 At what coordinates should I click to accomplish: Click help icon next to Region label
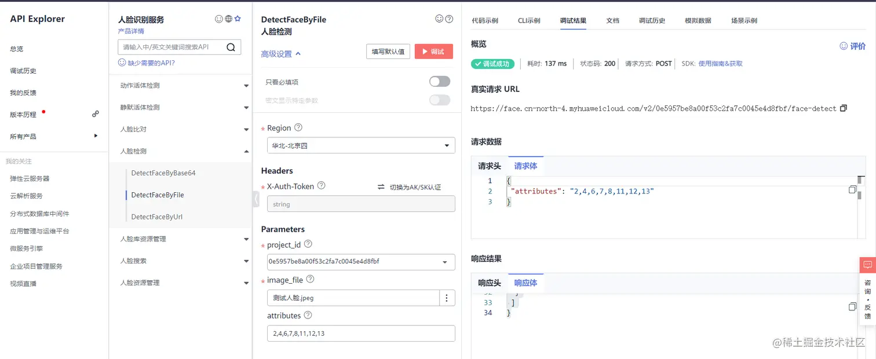click(298, 127)
